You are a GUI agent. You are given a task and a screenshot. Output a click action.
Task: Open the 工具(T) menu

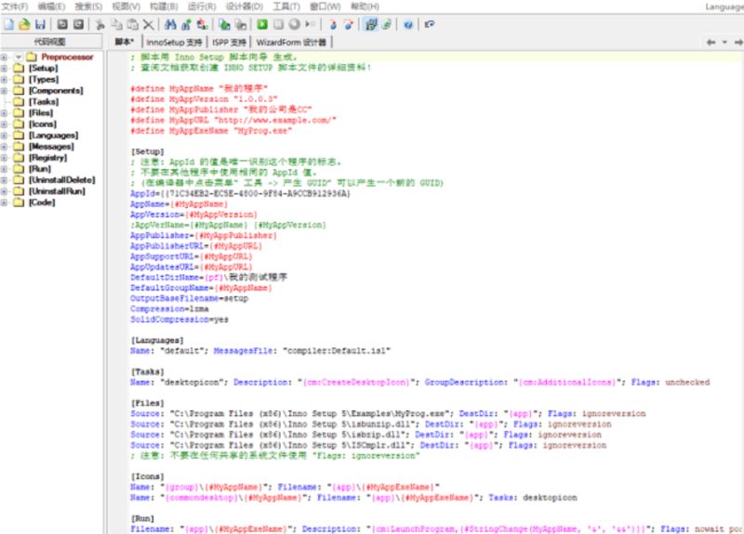click(286, 7)
